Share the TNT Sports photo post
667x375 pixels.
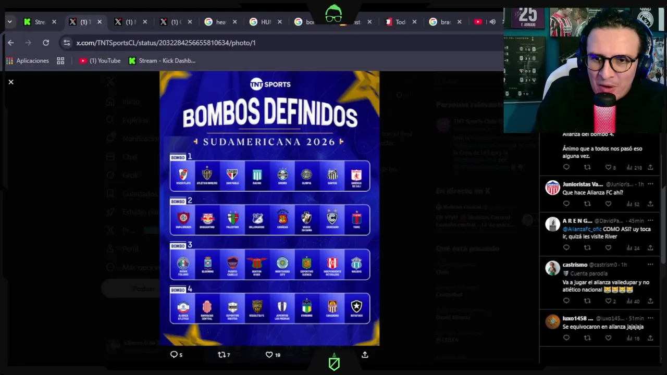tap(365, 355)
